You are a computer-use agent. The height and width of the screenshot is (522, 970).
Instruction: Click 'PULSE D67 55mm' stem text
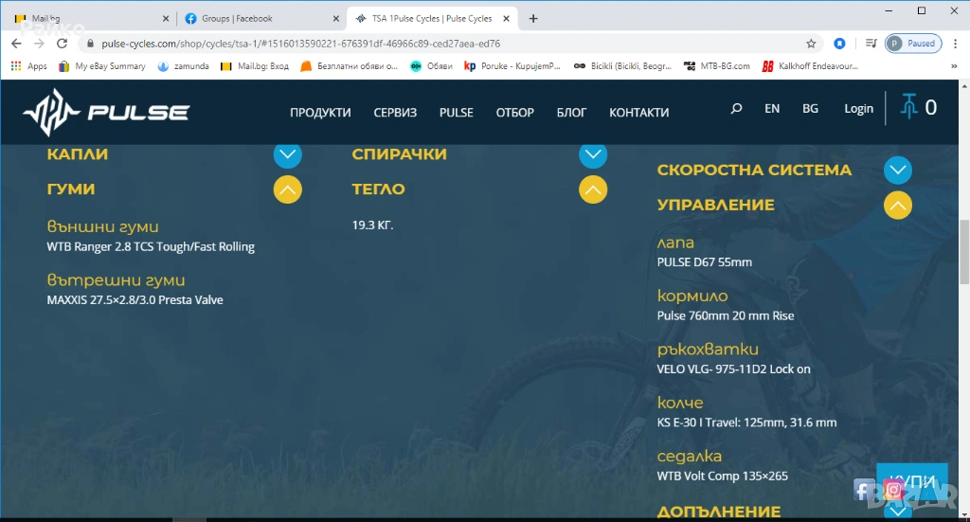coord(705,262)
